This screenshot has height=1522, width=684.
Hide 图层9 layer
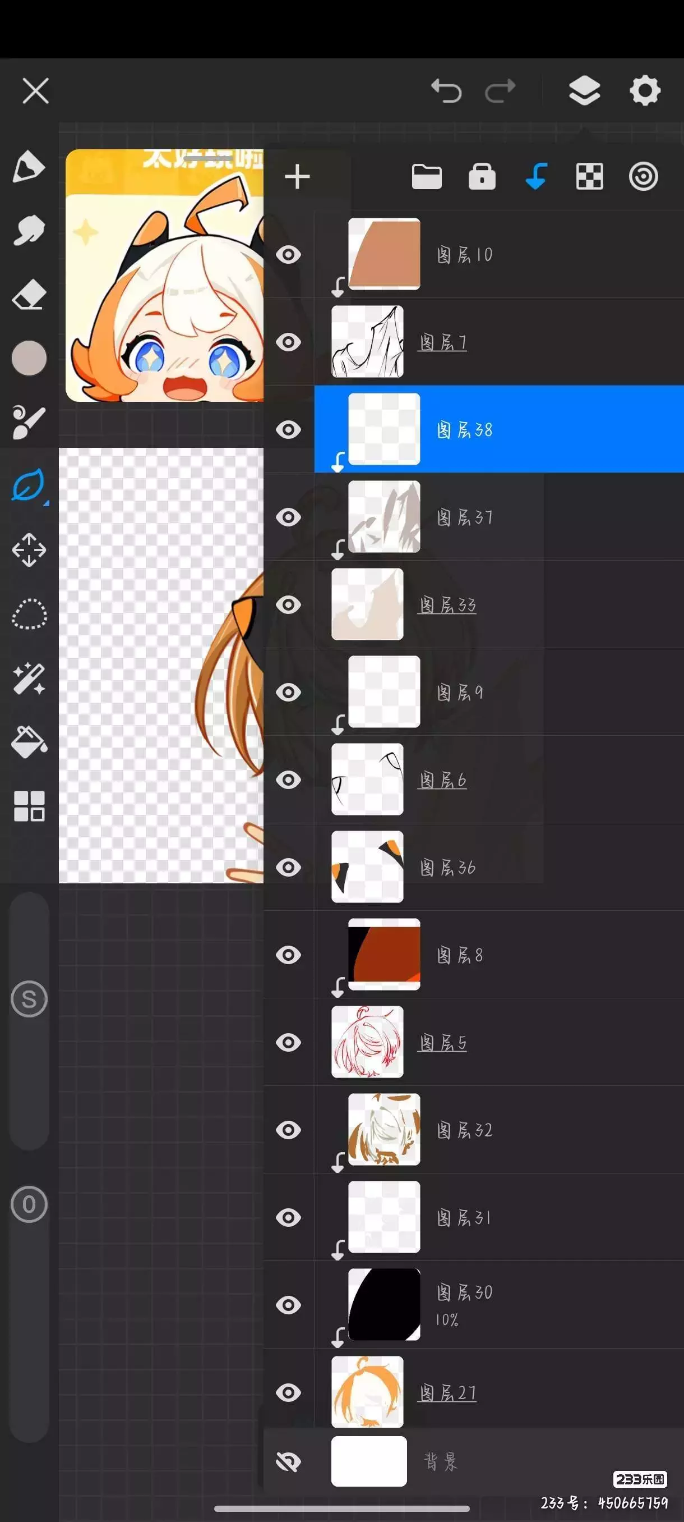click(288, 692)
